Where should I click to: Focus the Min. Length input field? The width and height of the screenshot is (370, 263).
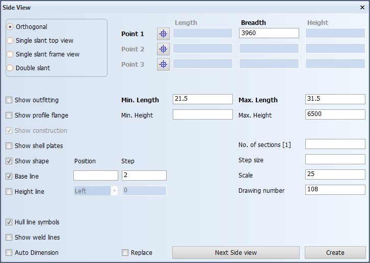point(203,99)
